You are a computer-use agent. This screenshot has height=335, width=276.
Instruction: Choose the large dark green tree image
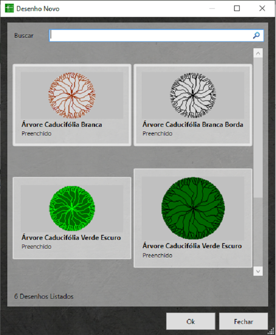tap(193, 208)
